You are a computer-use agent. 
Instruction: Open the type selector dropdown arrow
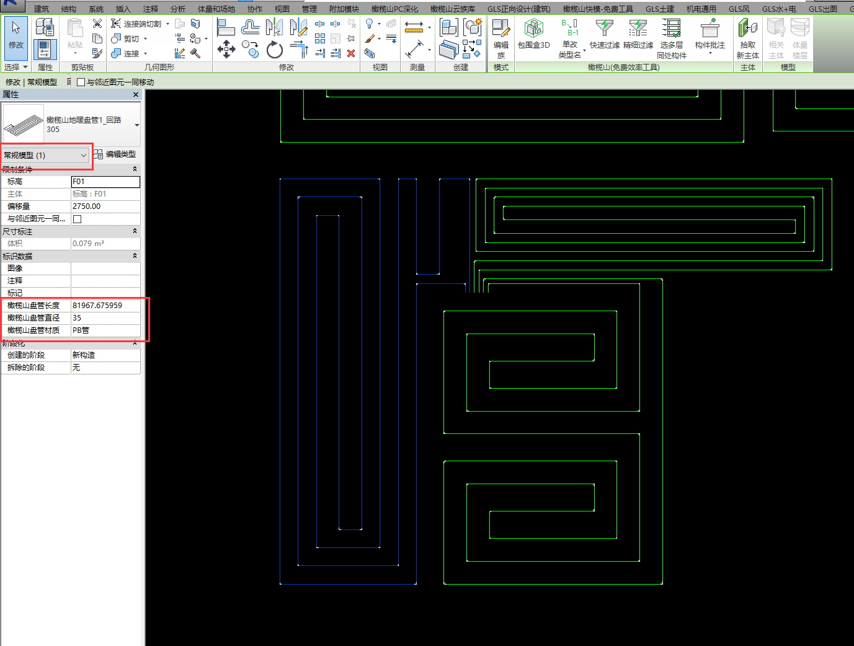[x=137, y=125]
